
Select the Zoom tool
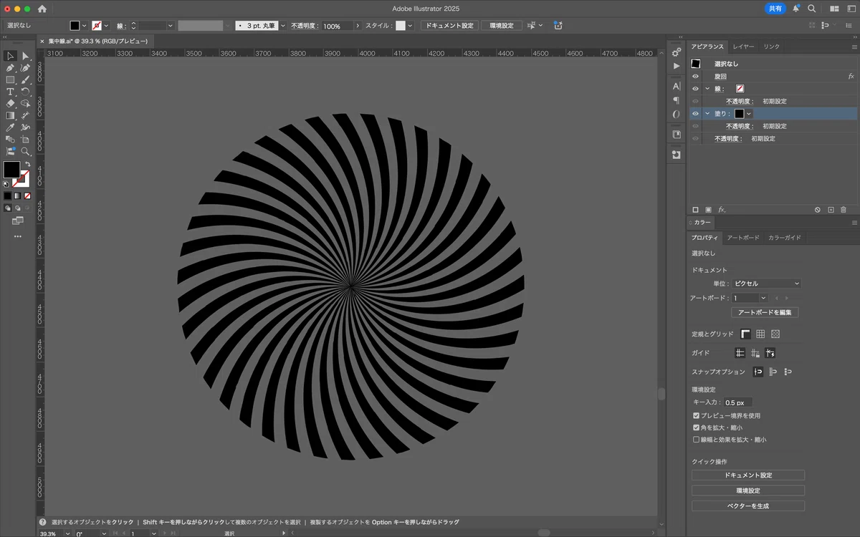coord(26,151)
